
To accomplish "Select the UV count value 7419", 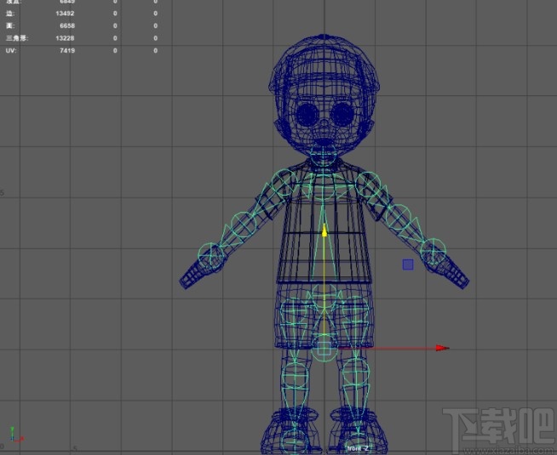I will [67, 51].
